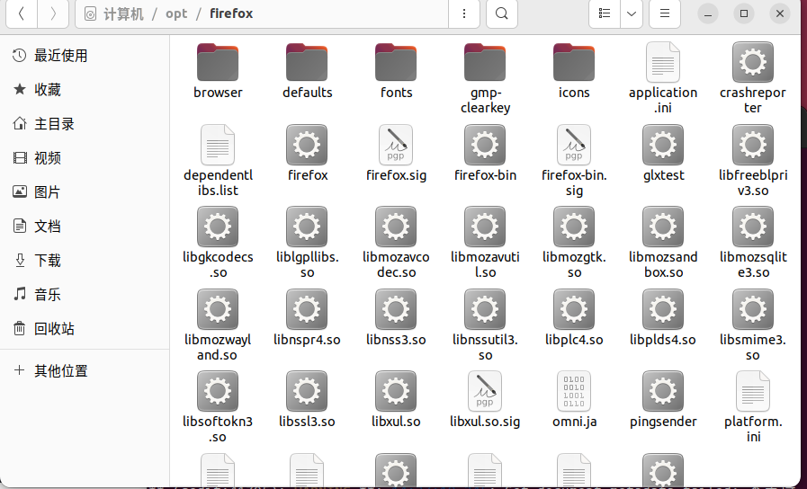
Task: Select the crashreporter executable icon
Action: 752,62
